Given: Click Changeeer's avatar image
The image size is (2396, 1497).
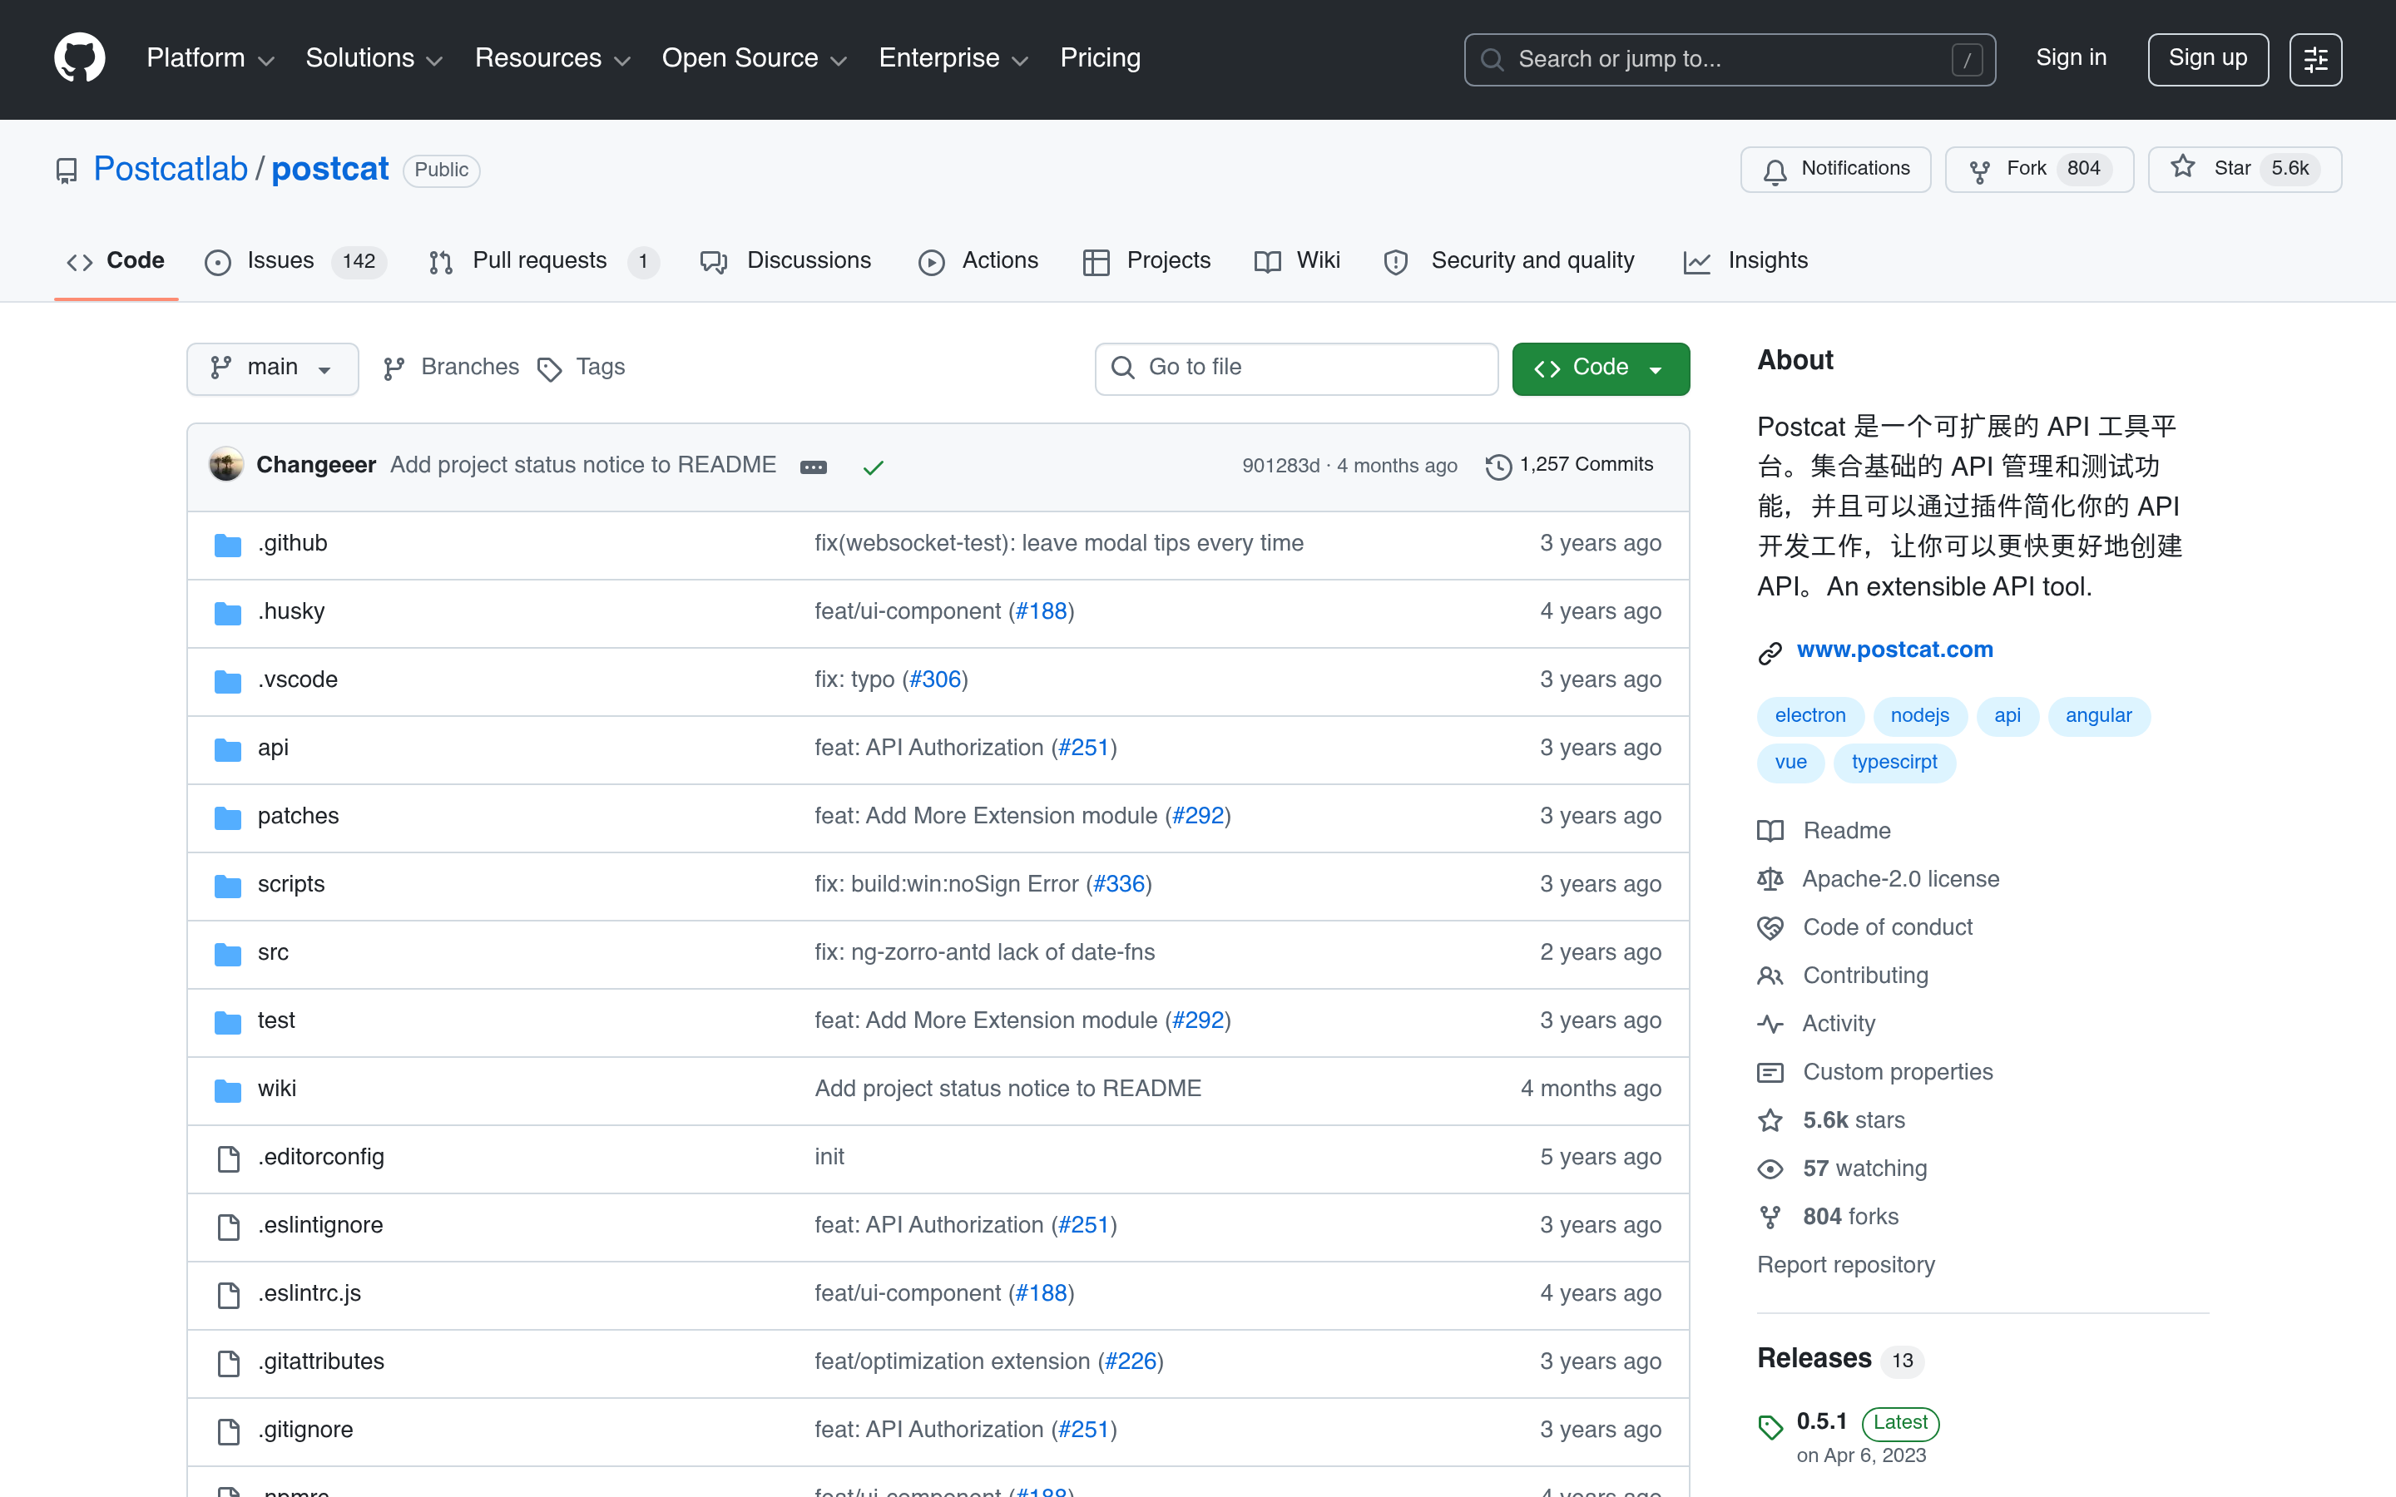Looking at the screenshot, I should tap(227, 464).
